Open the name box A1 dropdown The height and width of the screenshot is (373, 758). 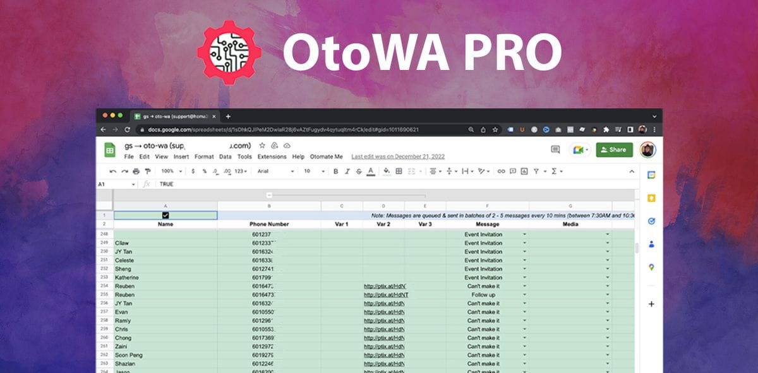click(x=133, y=184)
